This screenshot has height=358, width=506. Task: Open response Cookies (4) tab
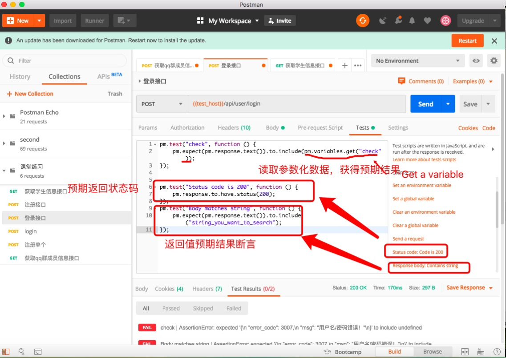click(169, 289)
